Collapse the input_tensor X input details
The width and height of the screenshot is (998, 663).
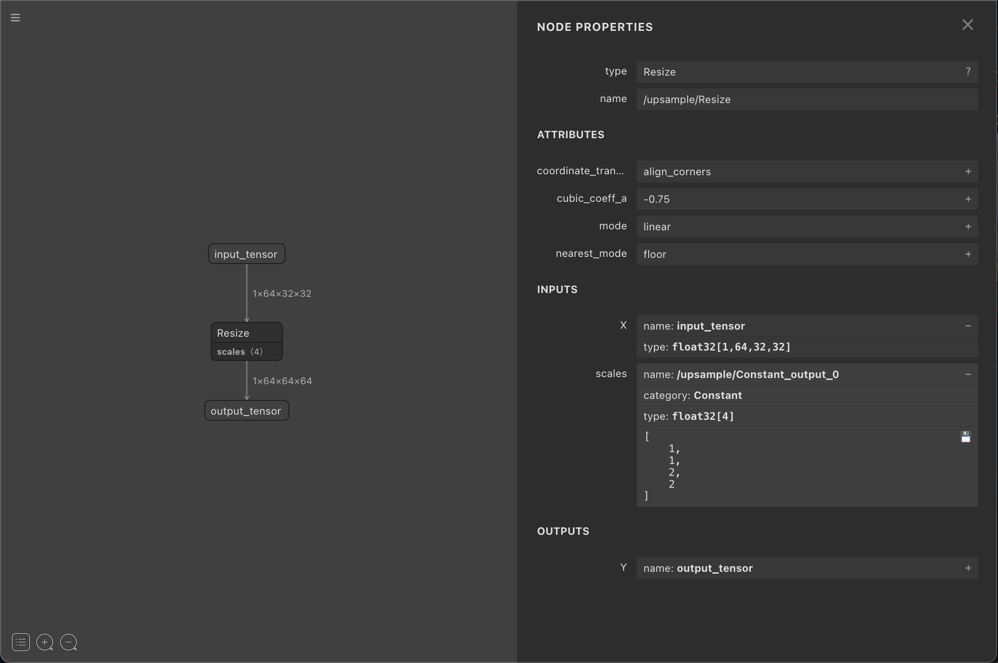coord(969,326)
